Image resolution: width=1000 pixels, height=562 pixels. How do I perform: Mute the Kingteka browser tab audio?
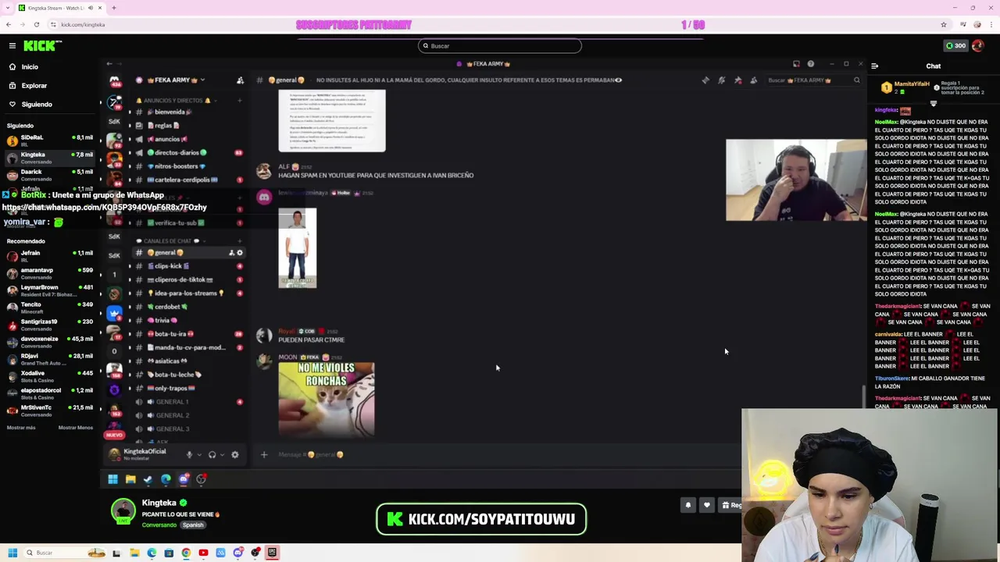click(x=90, y=8)
